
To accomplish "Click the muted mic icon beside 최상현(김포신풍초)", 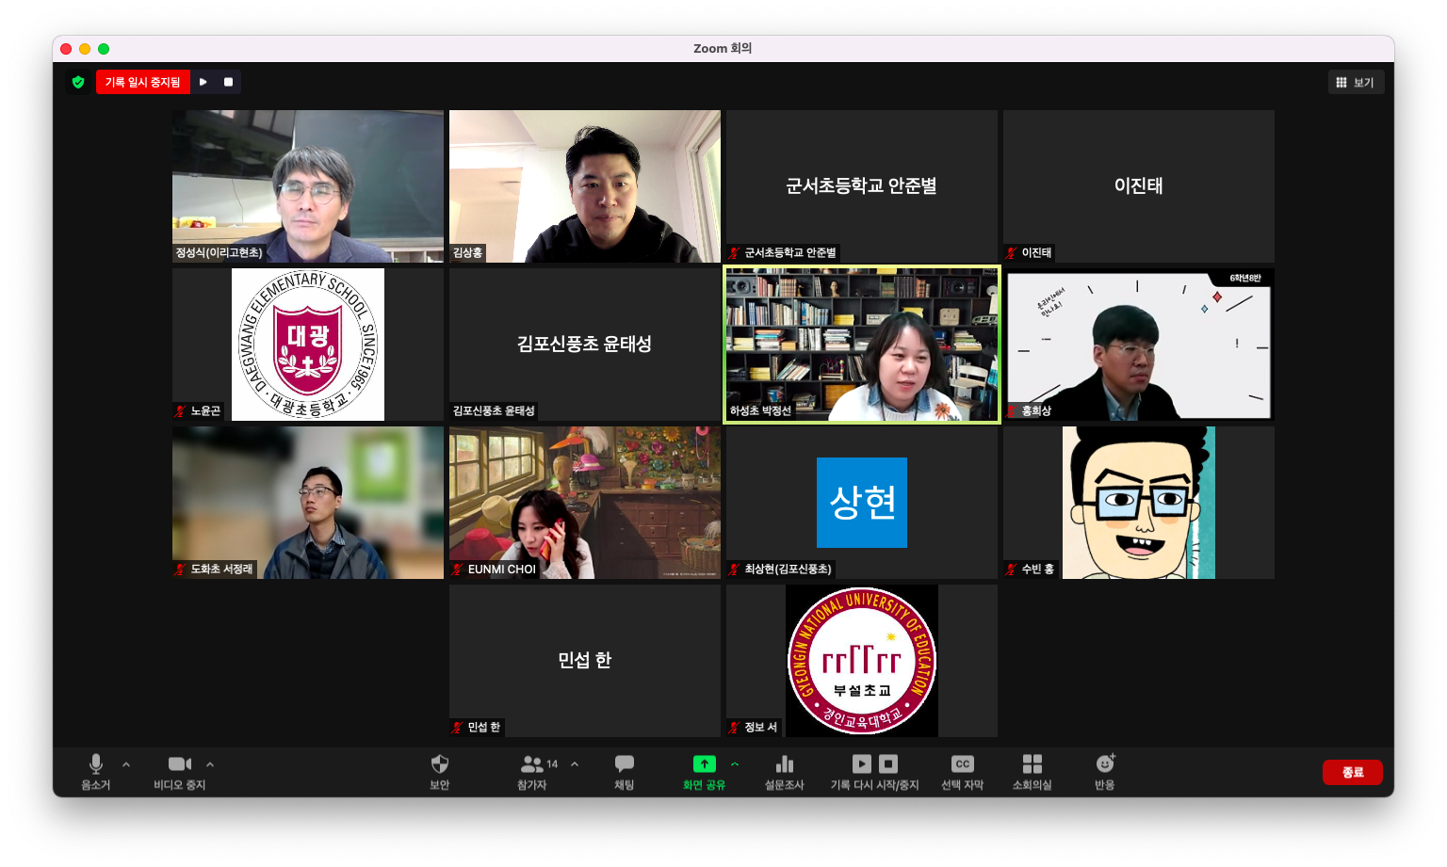I will [x=735, y=569].
